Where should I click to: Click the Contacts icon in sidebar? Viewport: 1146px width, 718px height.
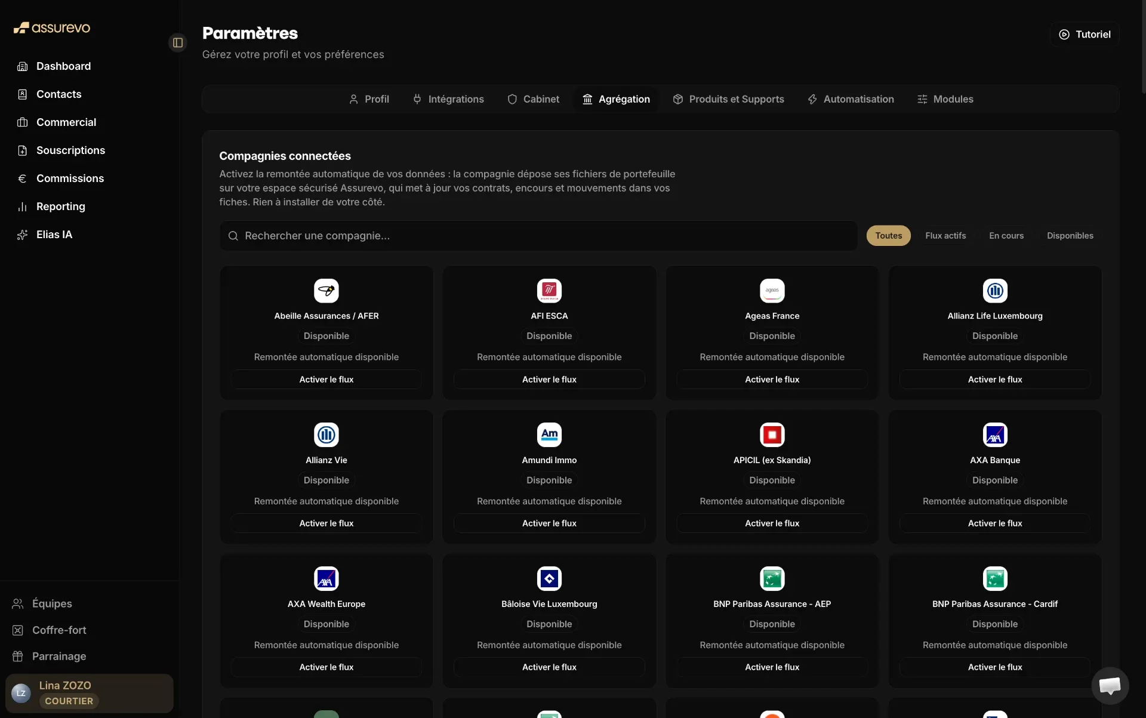23,94
